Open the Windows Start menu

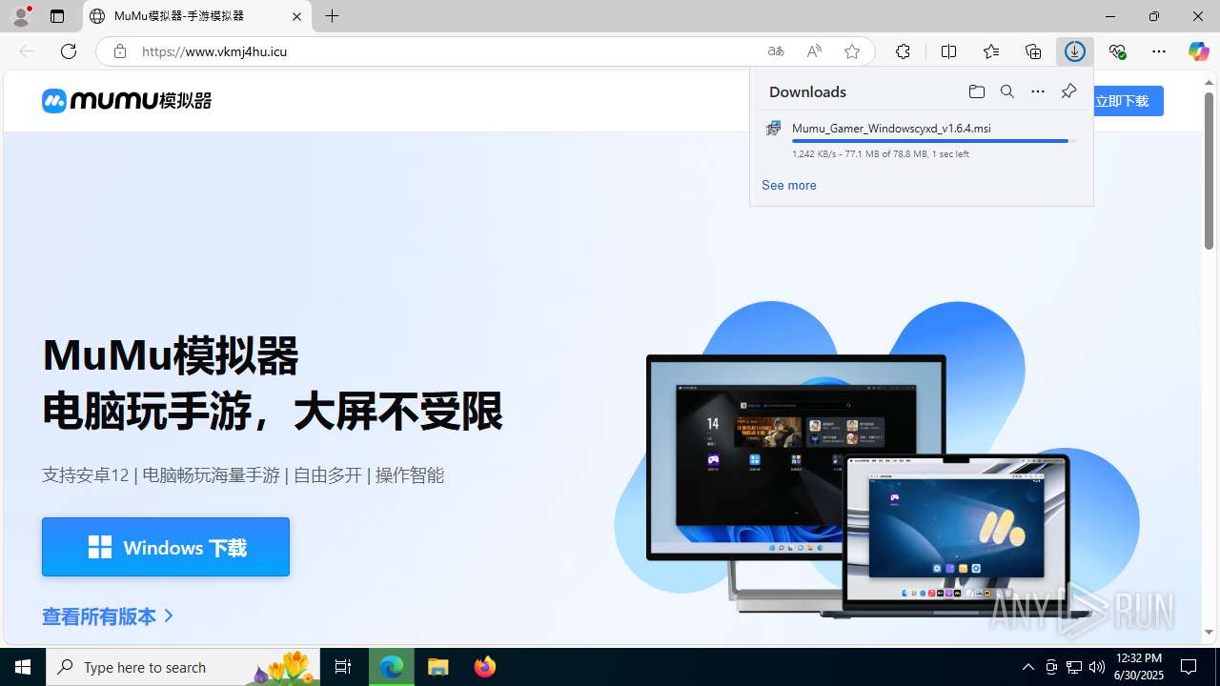point(23,667)
